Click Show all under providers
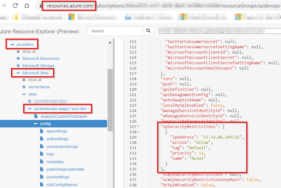This screenshot has width=281, height=188. [x=29, y=51]
